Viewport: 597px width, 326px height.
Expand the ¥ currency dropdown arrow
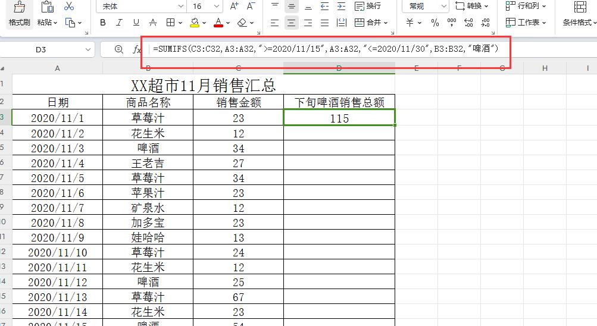[420, 23]
